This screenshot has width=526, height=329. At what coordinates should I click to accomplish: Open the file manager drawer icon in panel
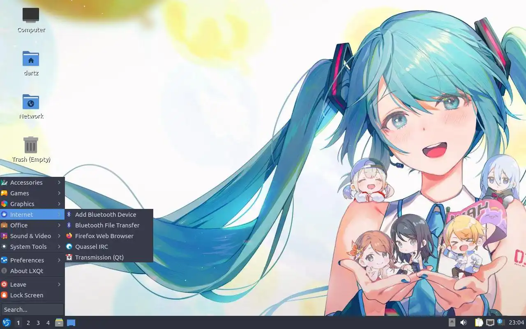[59, 323]
